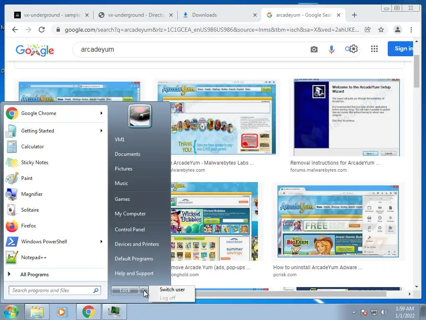Open Pictures from Start menu
The width and height of the screenshot is (426, 320).
pos(123,169)
